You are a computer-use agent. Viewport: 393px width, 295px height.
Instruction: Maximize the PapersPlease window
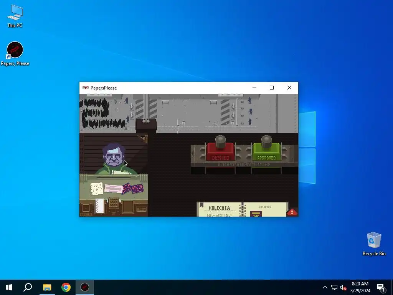point(272,88)
